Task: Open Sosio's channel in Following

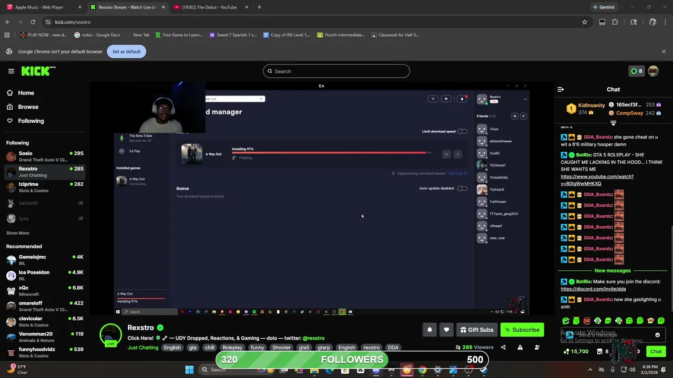Action: point(45,156)
